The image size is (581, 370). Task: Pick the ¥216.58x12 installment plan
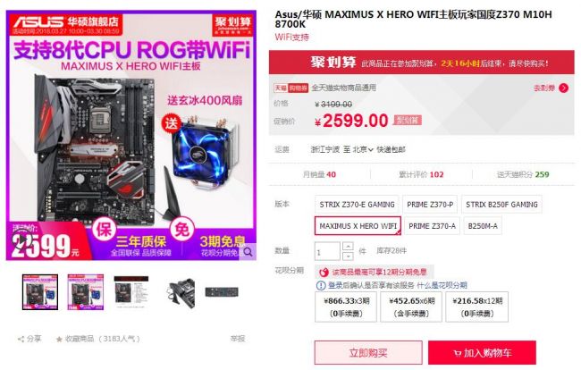[x=477, y=307]
